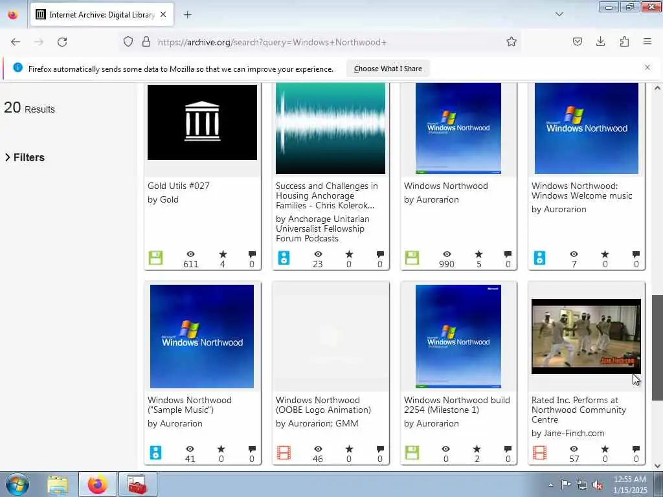
Task: Open the Action Center flag icon
Action: click(566, 485)
